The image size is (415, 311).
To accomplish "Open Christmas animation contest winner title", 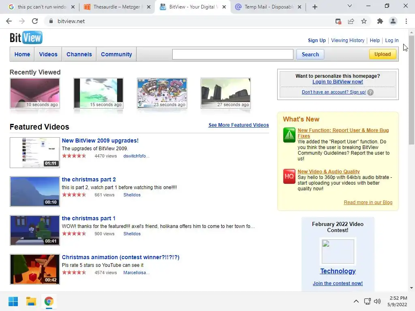I will point(120,257).
